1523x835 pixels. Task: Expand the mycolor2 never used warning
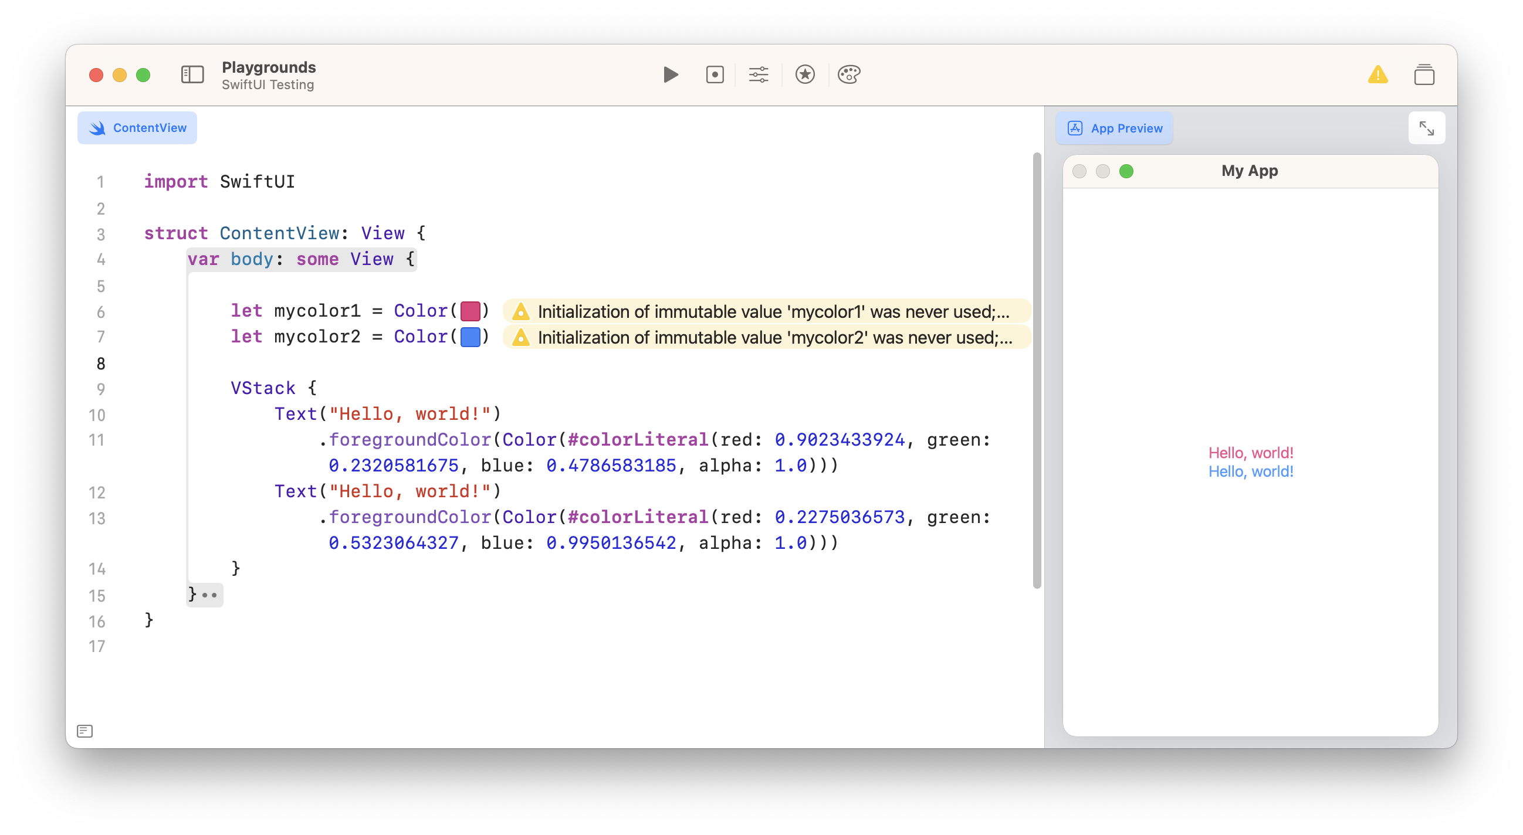coord(766,337)
